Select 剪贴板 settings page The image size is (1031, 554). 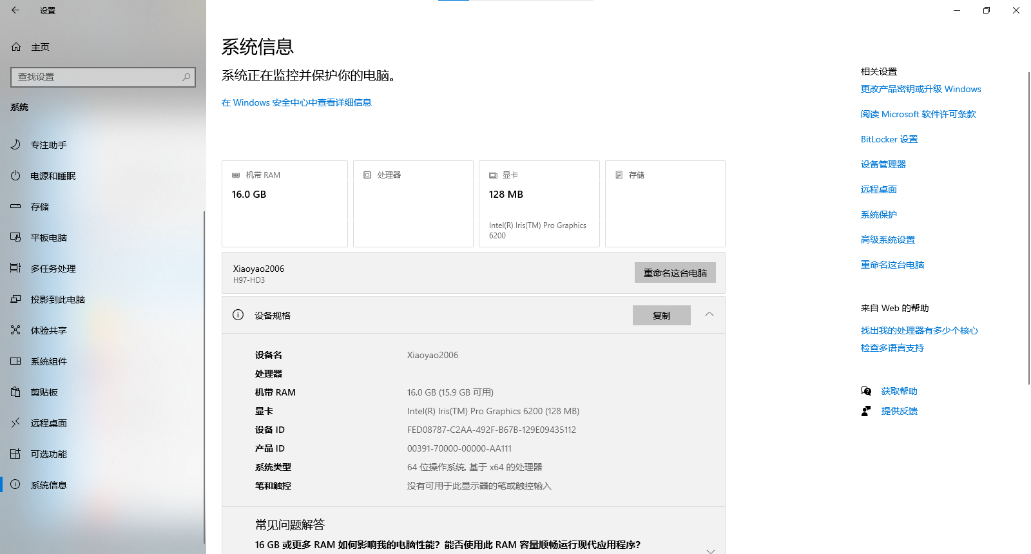(x=103, y=392)
